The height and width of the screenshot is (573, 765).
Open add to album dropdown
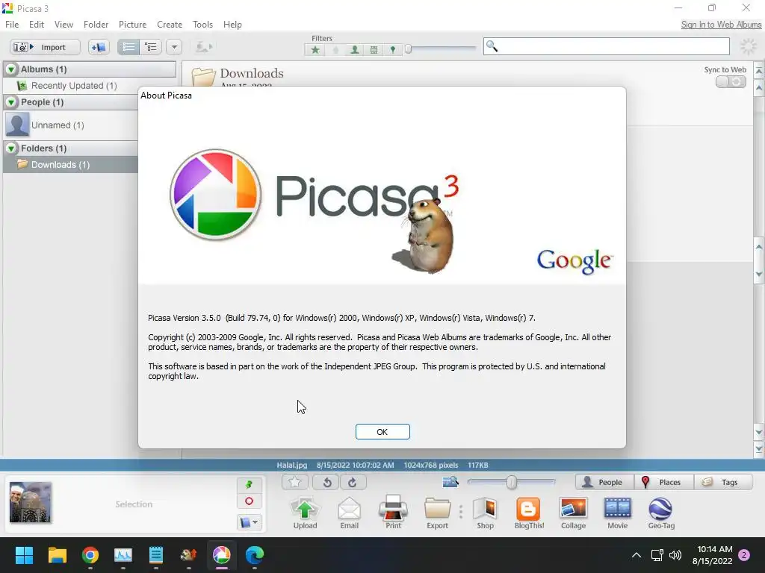(250, 522)
